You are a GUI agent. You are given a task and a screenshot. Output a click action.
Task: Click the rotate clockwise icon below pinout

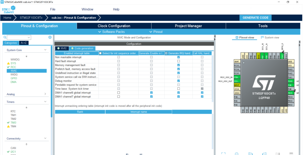[x=250, y=154]
